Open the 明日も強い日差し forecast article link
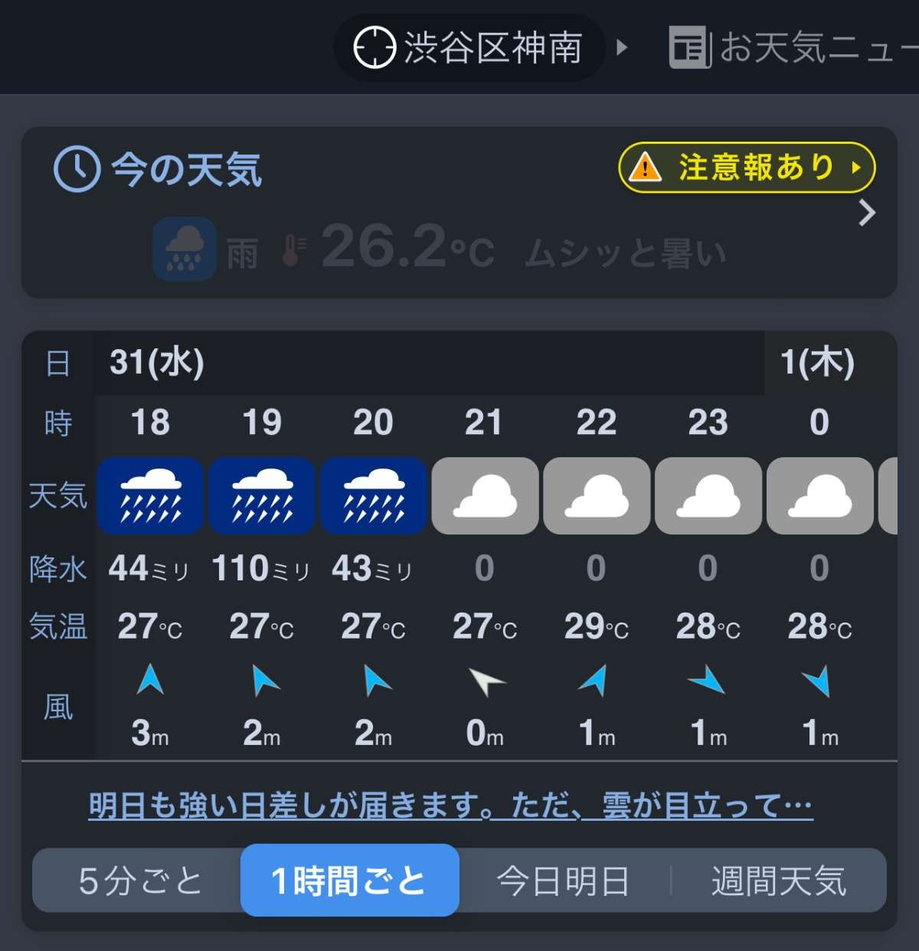The image size is (919, 951). pyautogui.click(x=450, y=806)
